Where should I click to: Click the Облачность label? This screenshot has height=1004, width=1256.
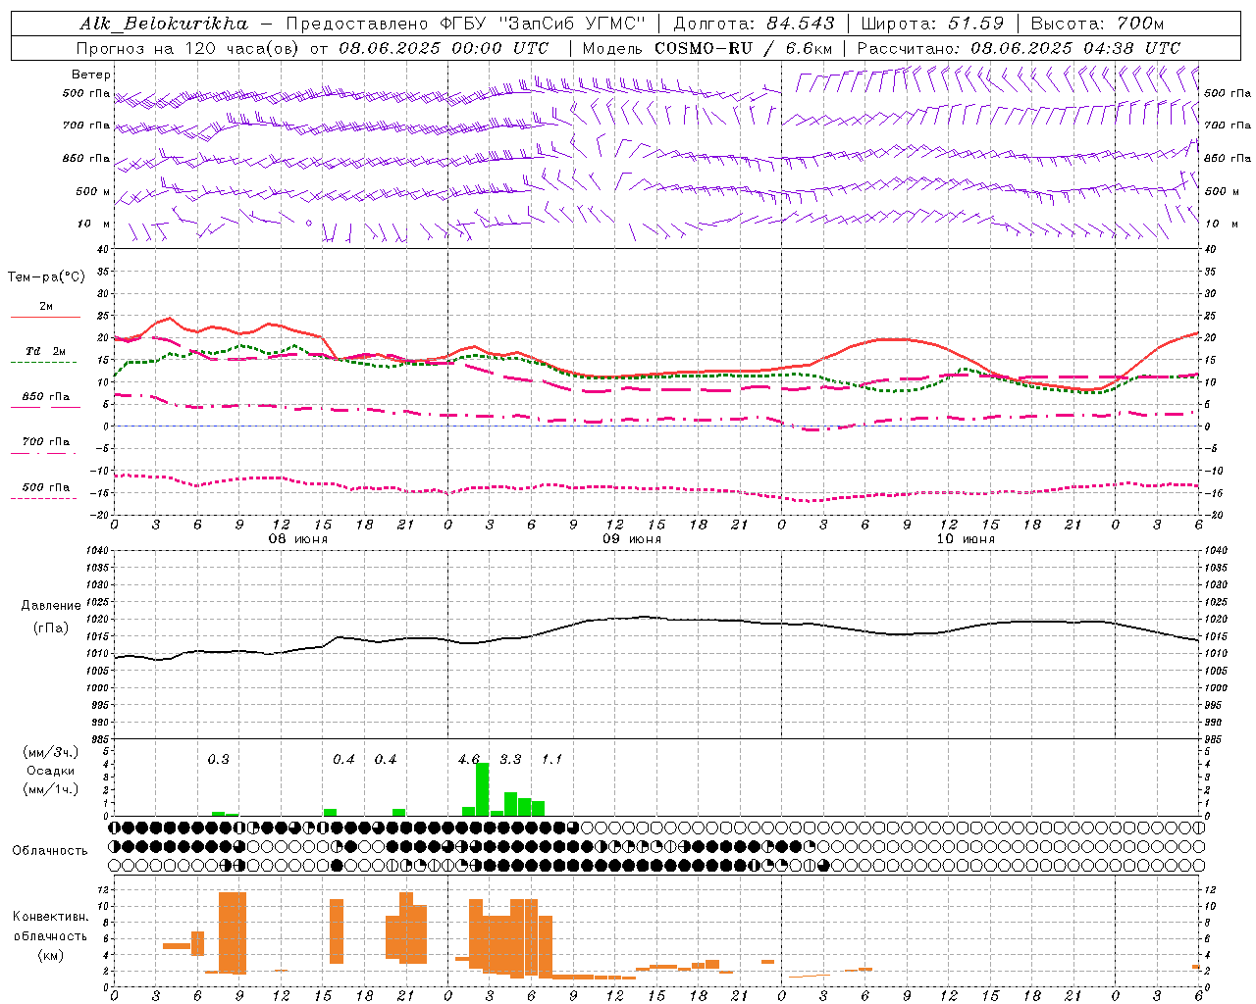tap(50, 851)
